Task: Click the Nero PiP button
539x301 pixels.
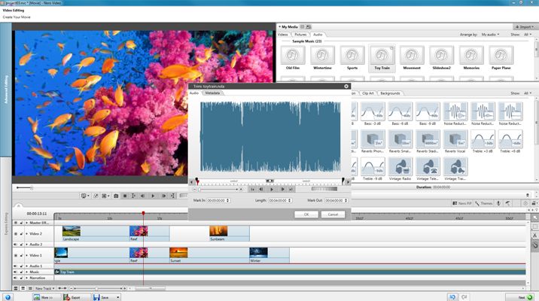Action: point(460,203)
